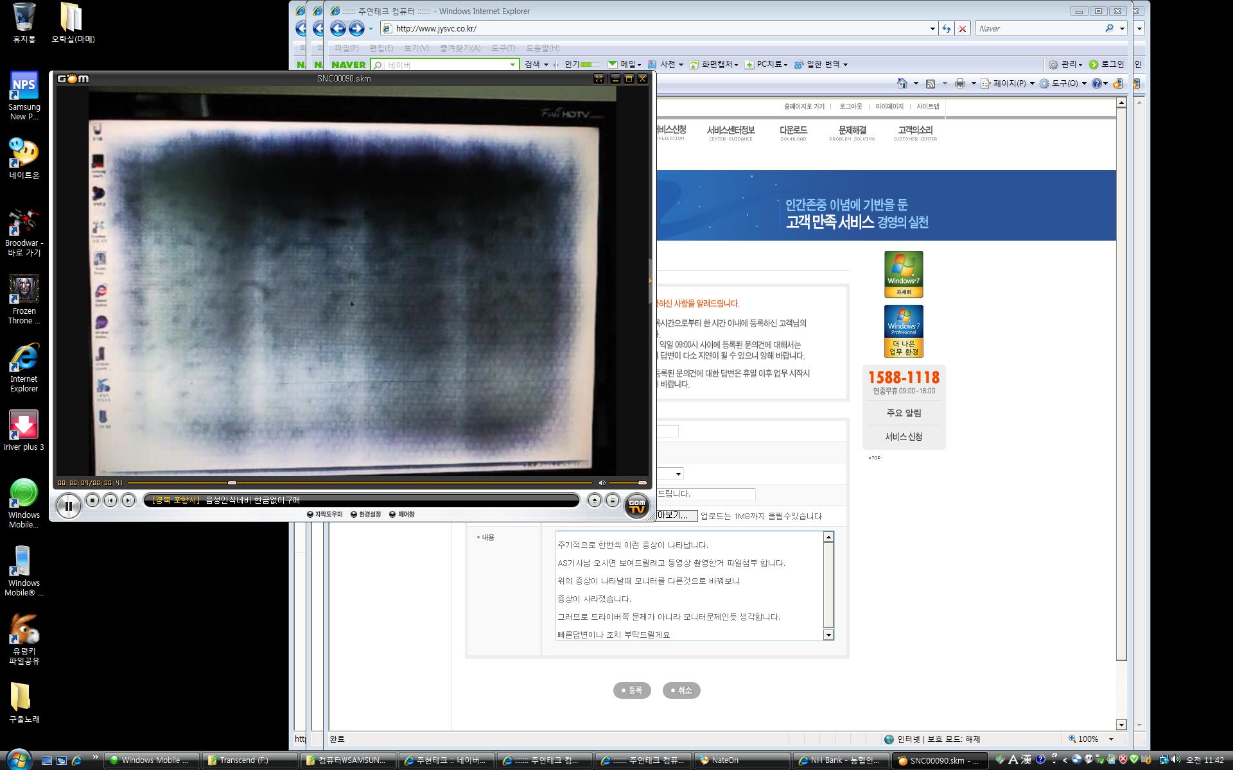Refresh the page in Internet Explorer
The width and height of the screenshot is (1233, 770).
[x=946, y=28]
